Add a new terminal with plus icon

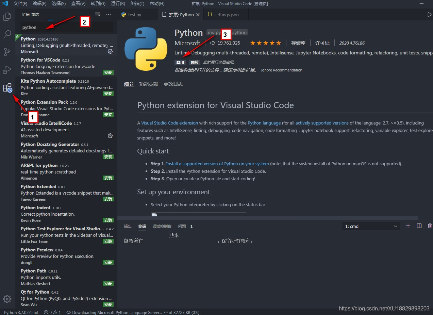point(408,226)
